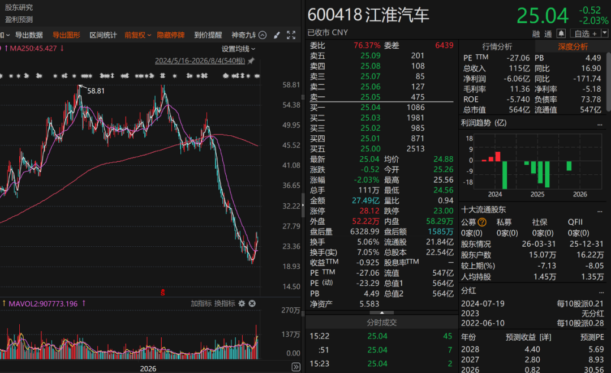Click the 通 stock connect tag
611x373 pixels.
tap(548, 34)
